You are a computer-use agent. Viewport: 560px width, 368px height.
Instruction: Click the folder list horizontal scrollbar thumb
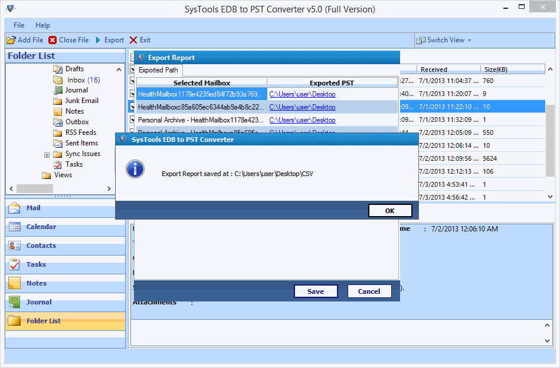tap(35, 189)
